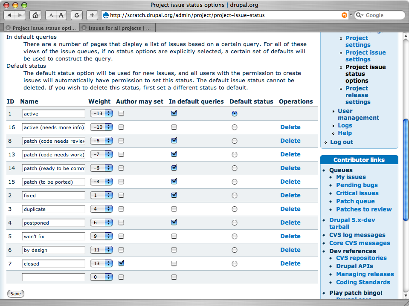Go forward with the browser forward arrow
This screenshot has width=409, height=306.
point(20,15)
